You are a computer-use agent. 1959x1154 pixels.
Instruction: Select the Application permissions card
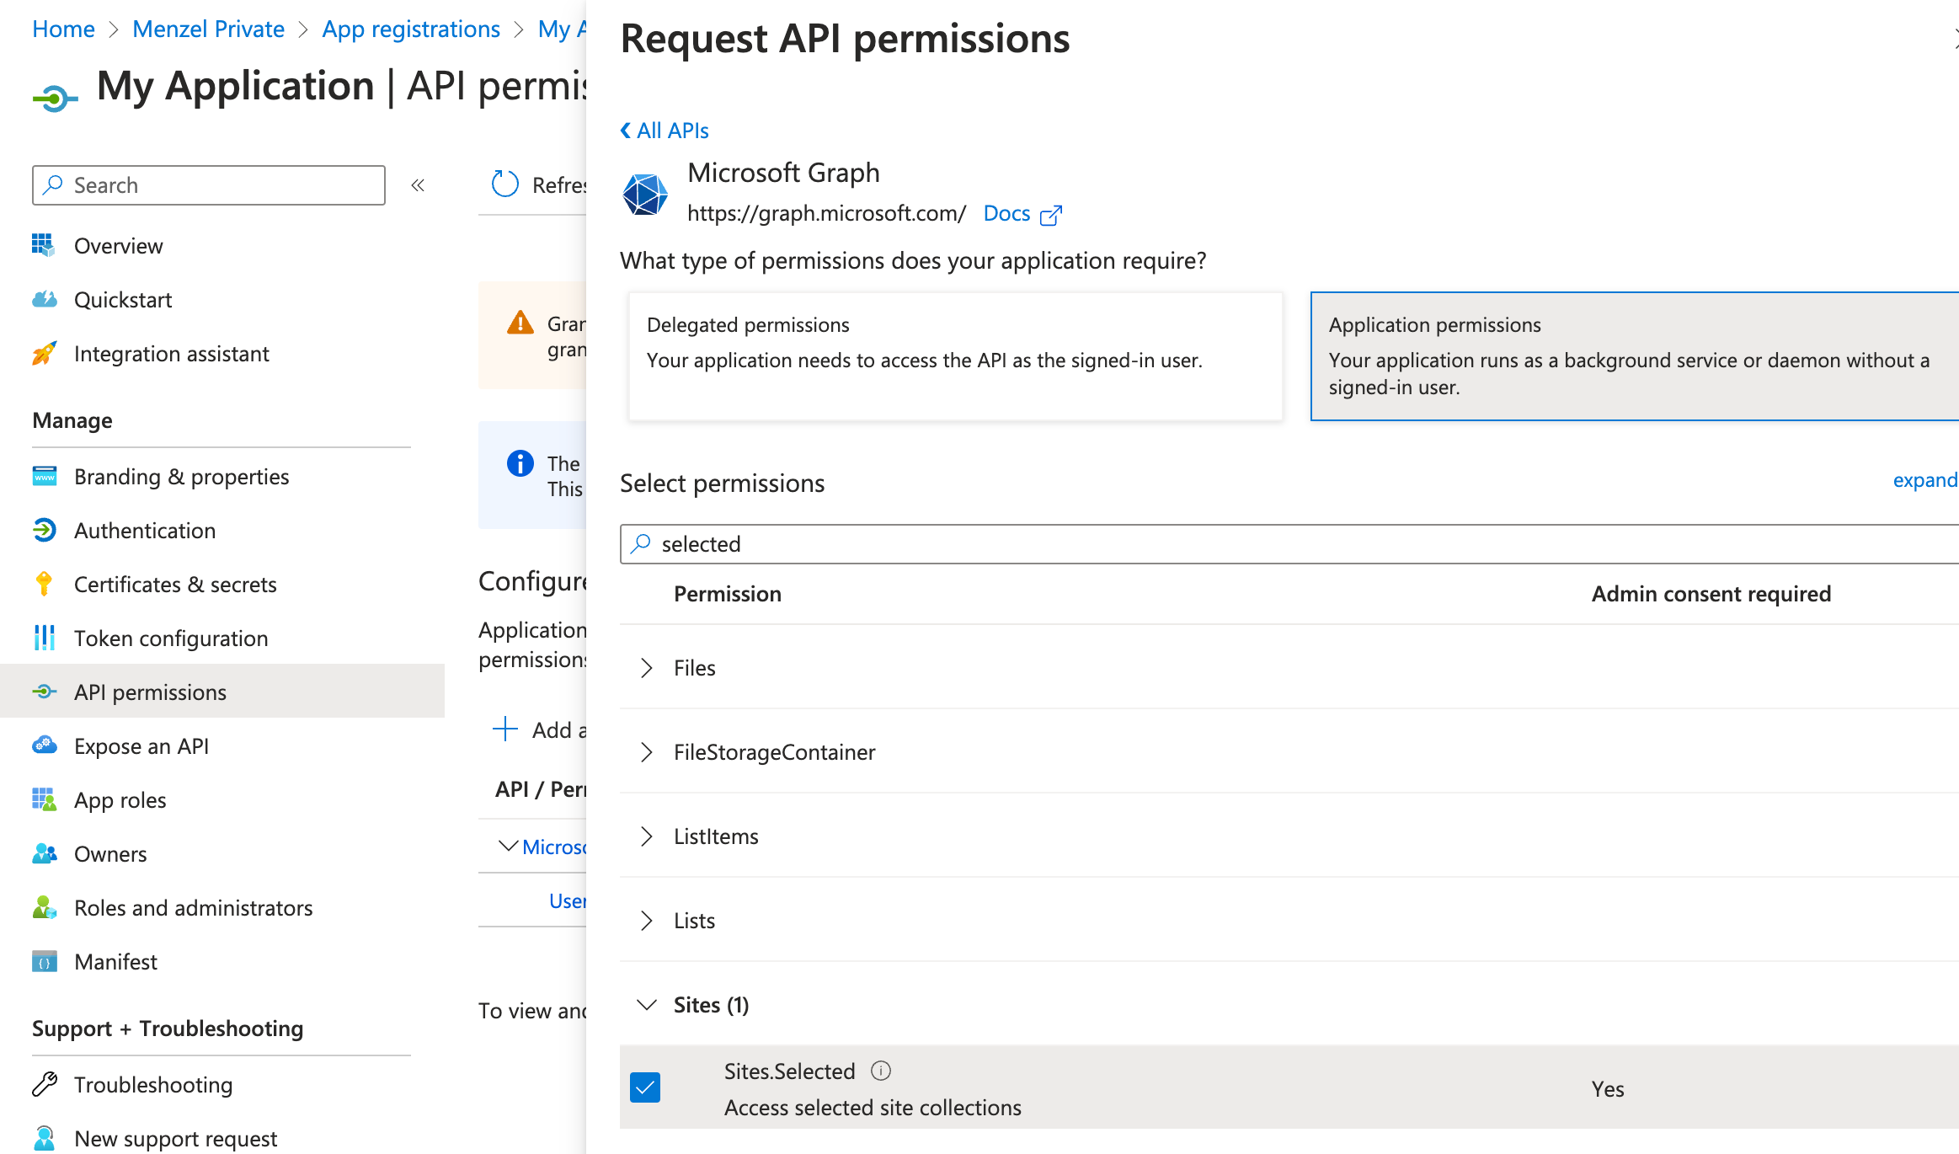(x=1635, y=355)
